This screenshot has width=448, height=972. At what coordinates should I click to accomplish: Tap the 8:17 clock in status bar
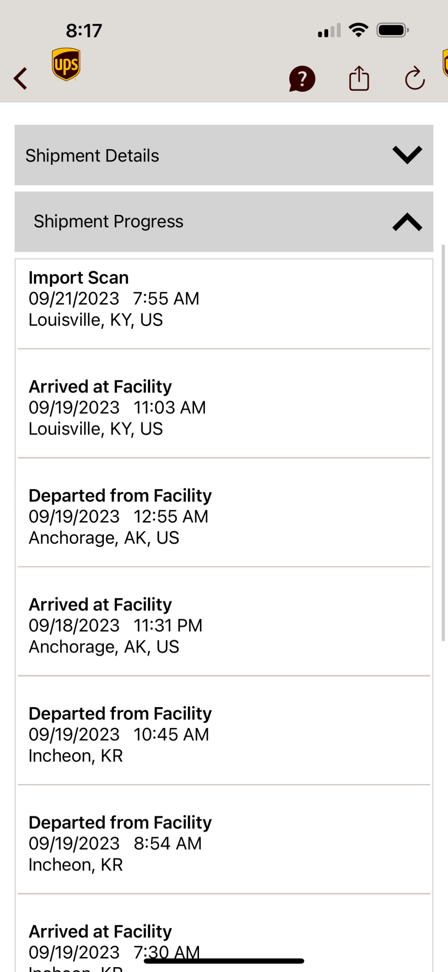pos(84,31)
